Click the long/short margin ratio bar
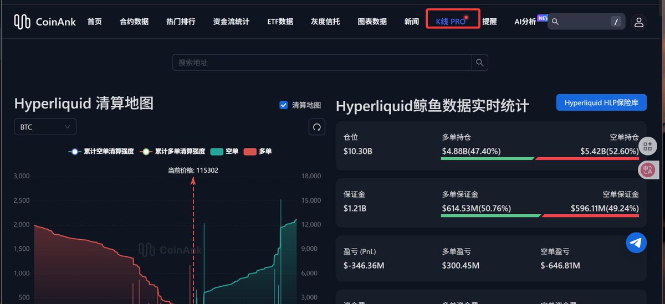Viewport: 665px width, 304px height. coord(540,215)
